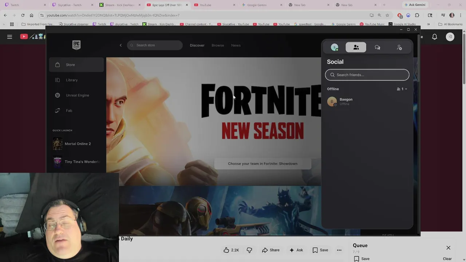Click into the Search store field
Image resolution: width=466 pixels, height=262 pixels.
155,45
